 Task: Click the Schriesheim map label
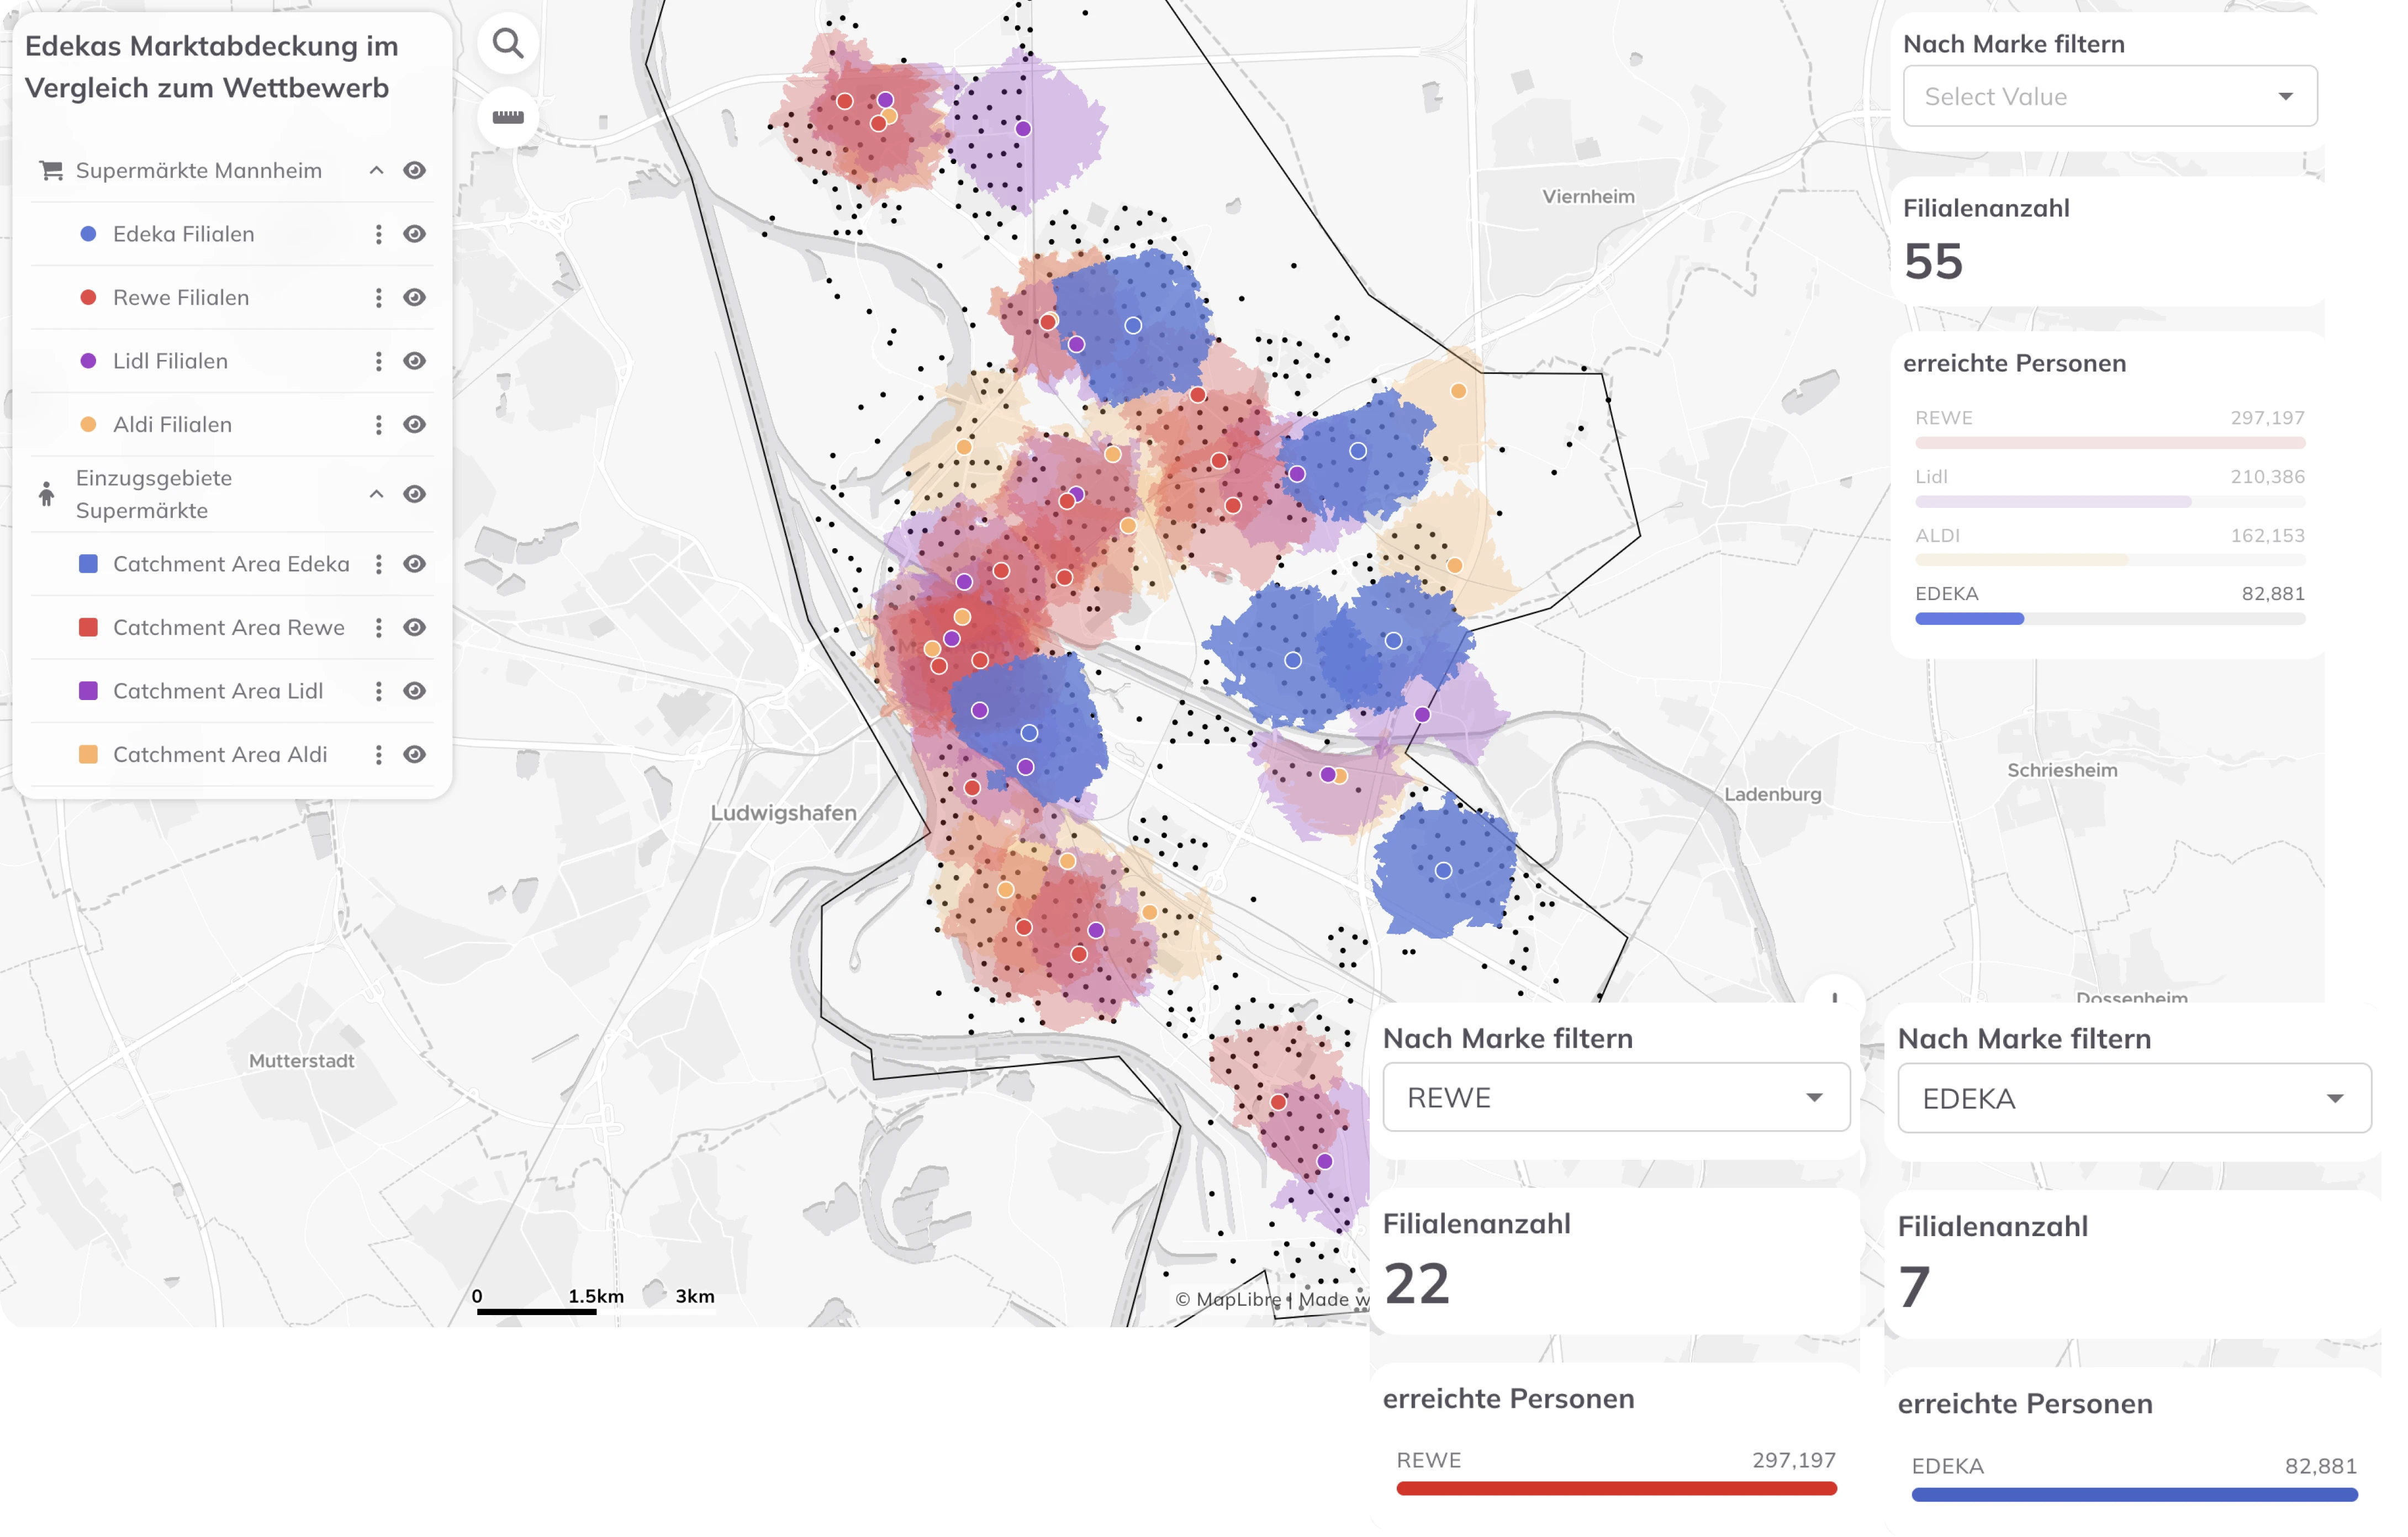coord(2062,771)
